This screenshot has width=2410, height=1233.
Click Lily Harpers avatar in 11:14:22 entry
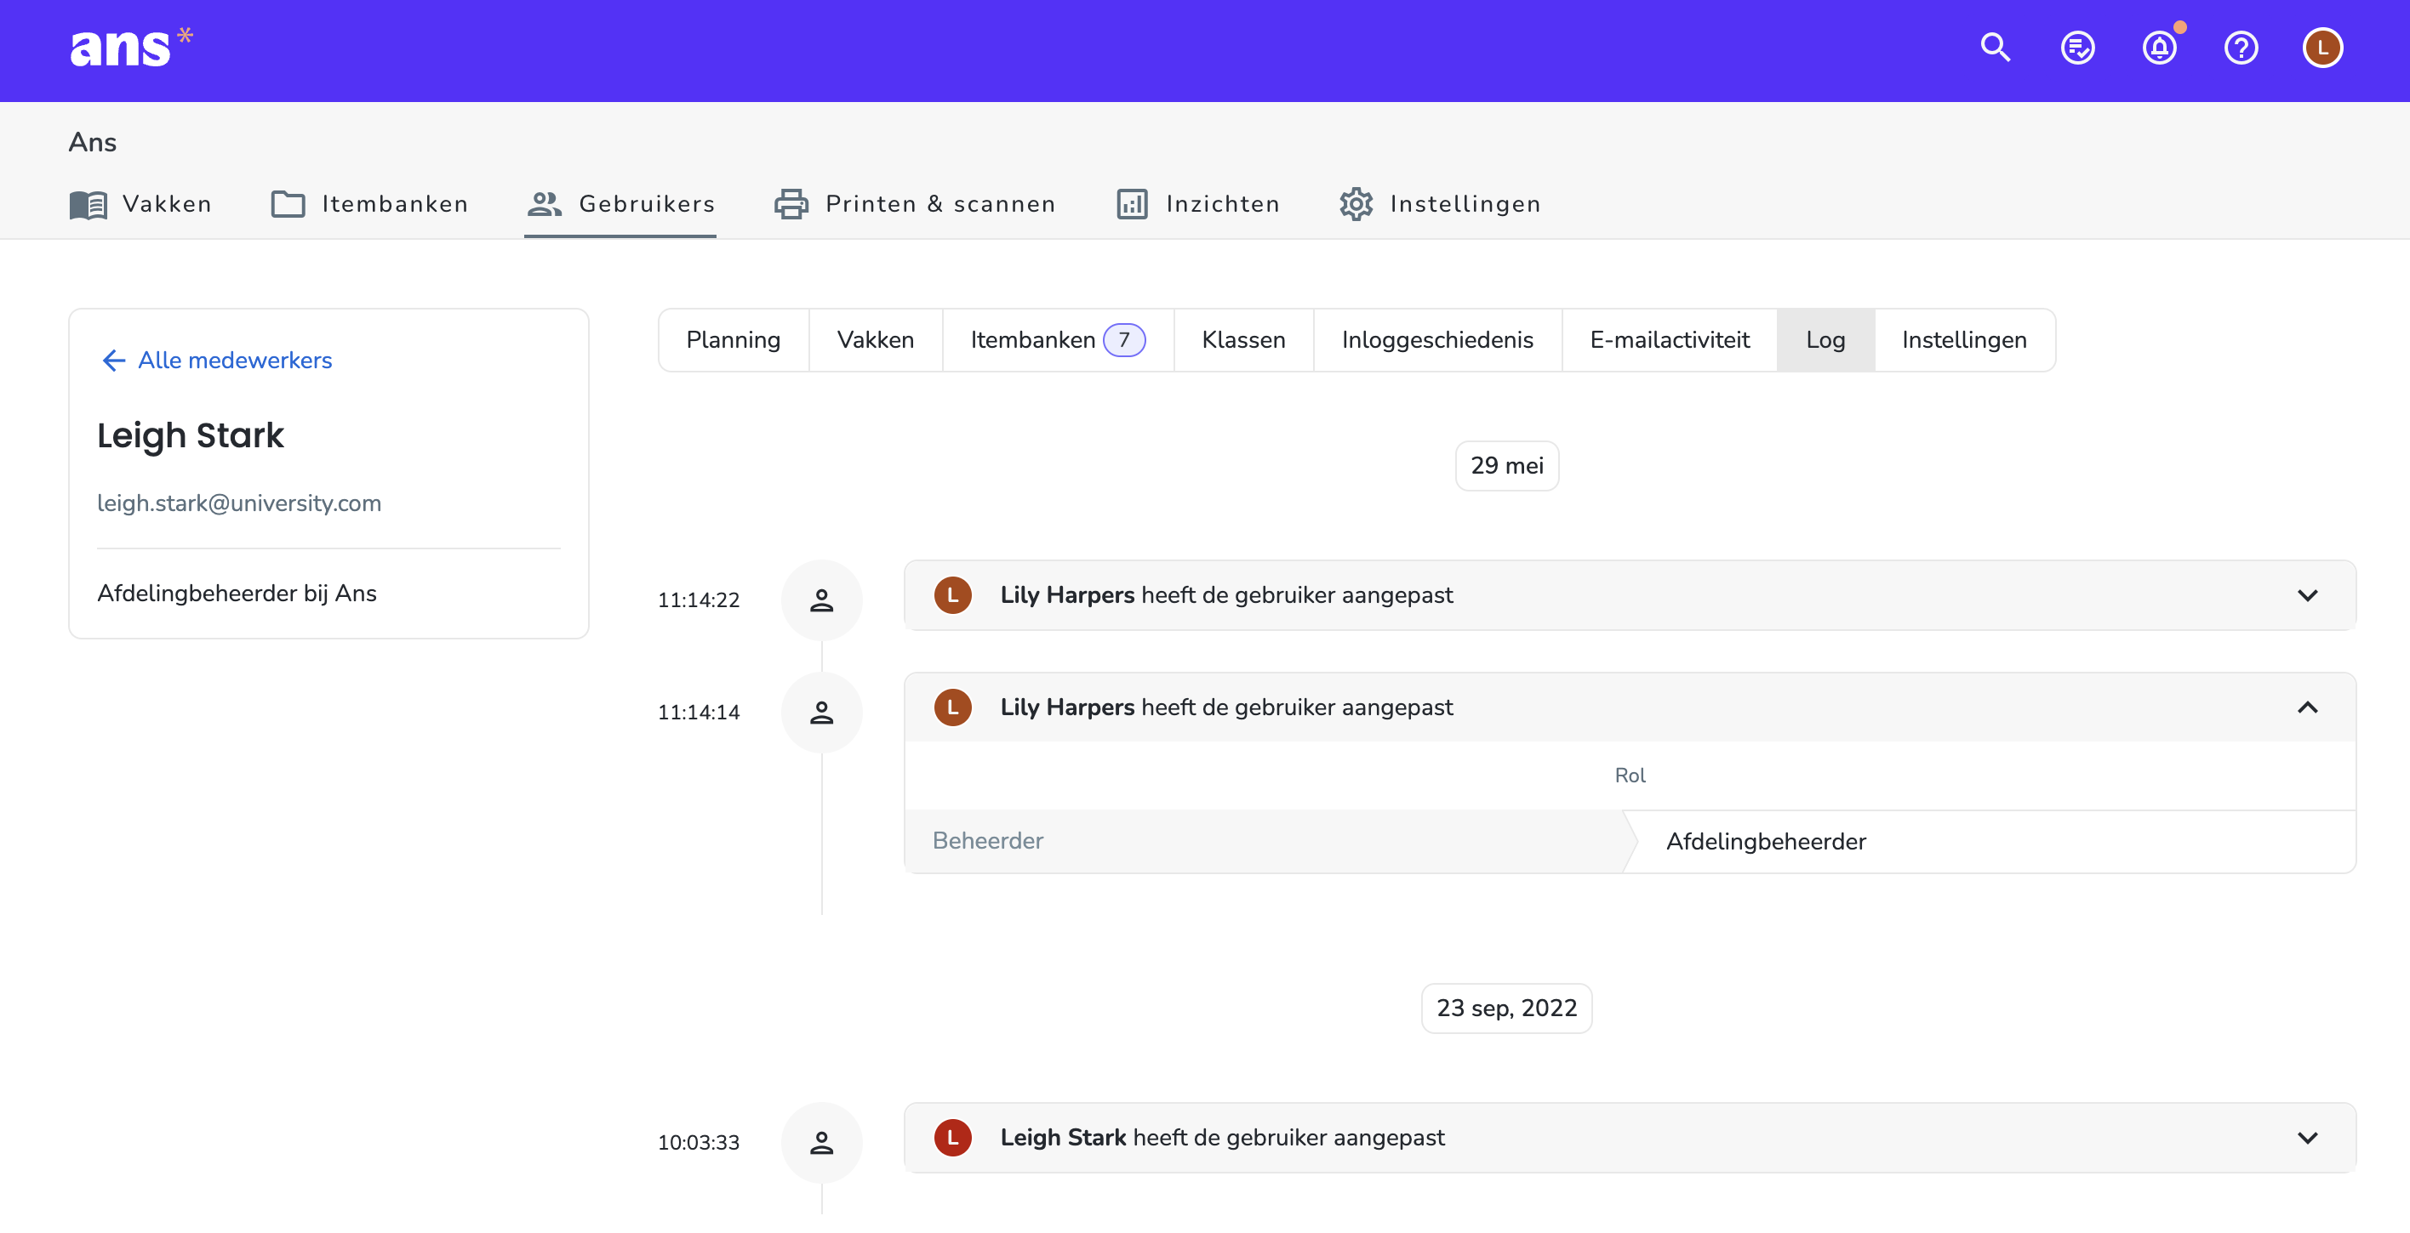[952, 595]
